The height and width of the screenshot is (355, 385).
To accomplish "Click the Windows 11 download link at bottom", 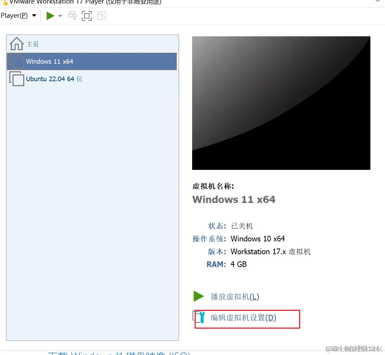I will point(119,353).
